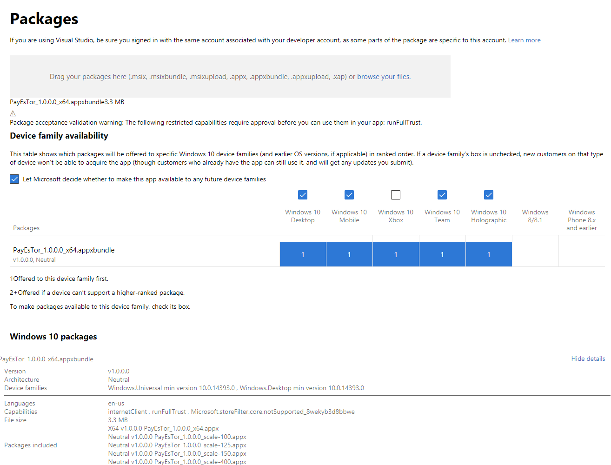Click the PayEsTor_1.0.0.0_scale-125.appx entry
Image resolution: width=611 pixels, height=465 pixels.
click(x=177, y=445)
